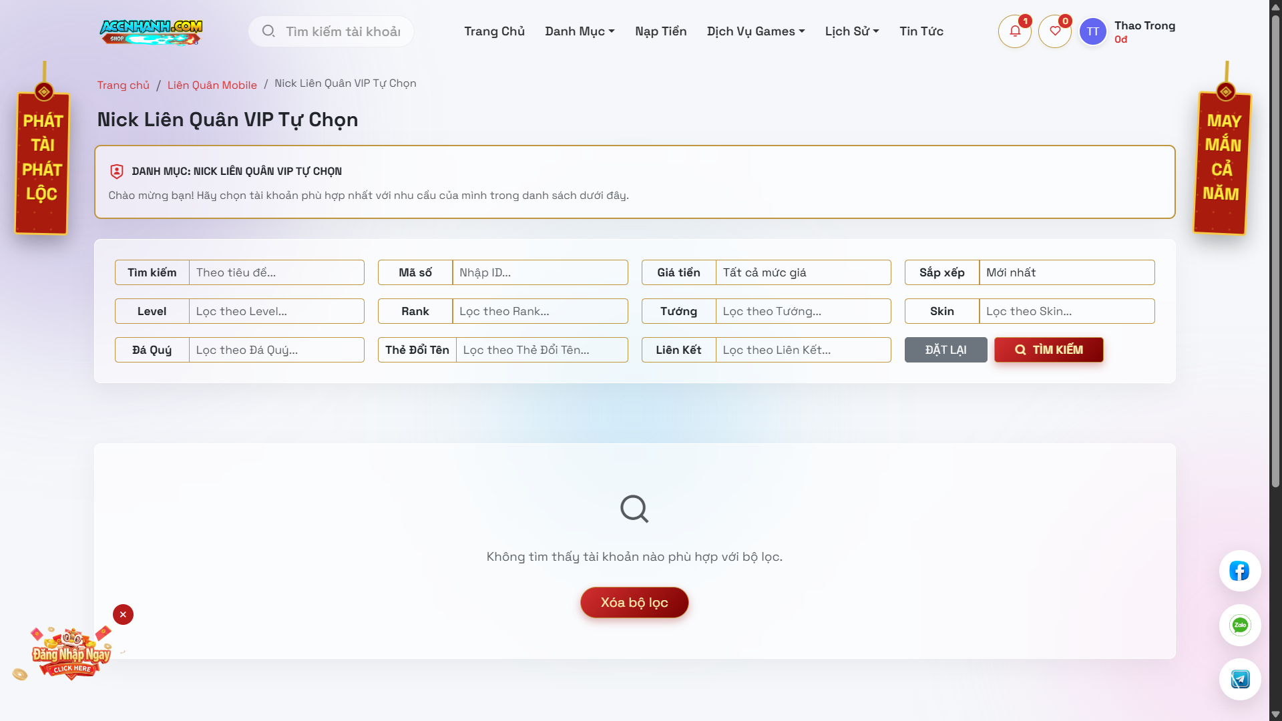Follow the Liên Quân Mobile breadcrumb link
Viewport: 1282px width, 721px height.
pos(212,85)
